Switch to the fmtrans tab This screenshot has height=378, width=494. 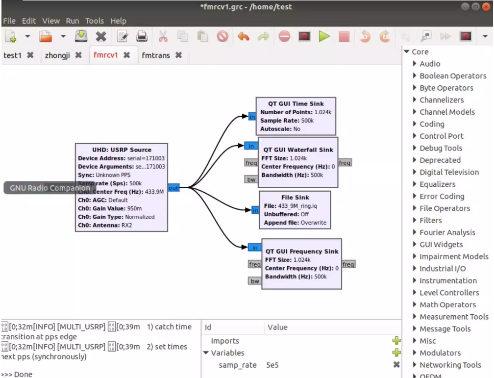pyautogui.click(x=156, y=55)
